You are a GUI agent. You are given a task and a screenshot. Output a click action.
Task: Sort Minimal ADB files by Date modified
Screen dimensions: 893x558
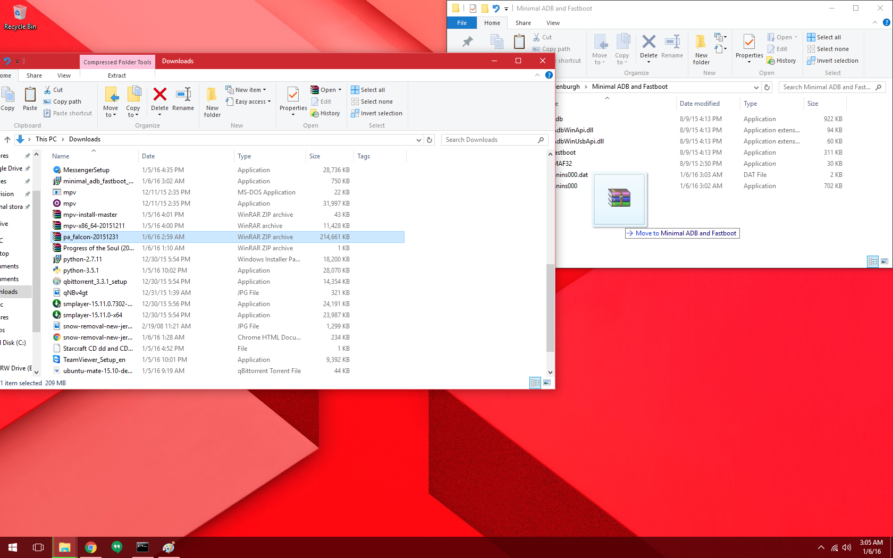tap(707, 104)
